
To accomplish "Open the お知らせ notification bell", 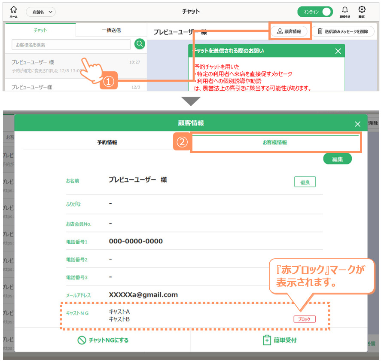I will tap(344, 11).
